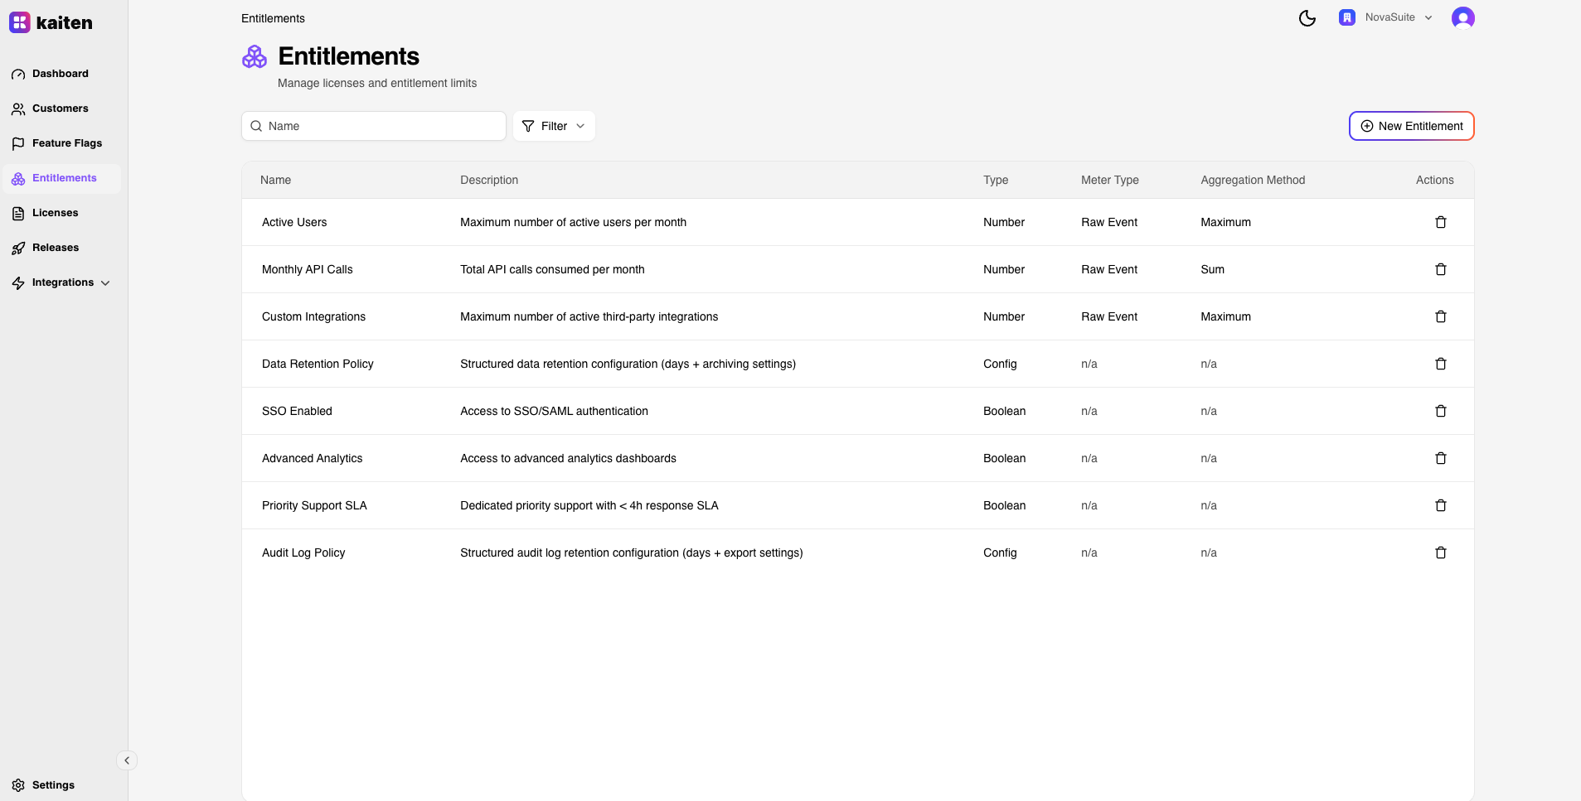Delete the Audit Log Policy row
The width and height of the screenshot is (1581, 801).
point(1440,552)
